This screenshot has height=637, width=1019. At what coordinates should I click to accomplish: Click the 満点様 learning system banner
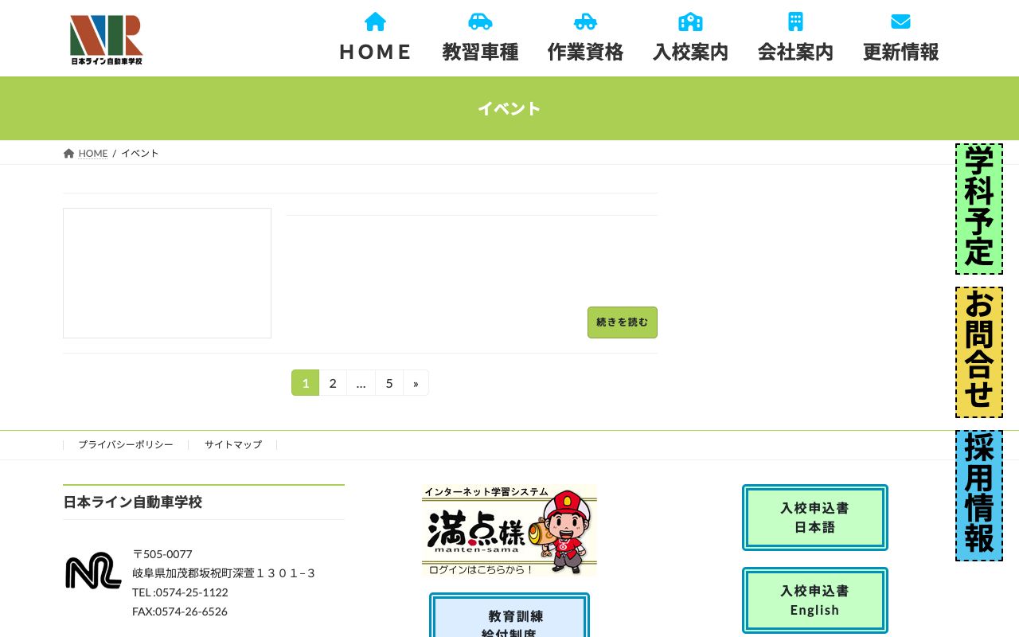click(509, 530)
